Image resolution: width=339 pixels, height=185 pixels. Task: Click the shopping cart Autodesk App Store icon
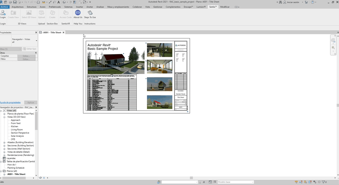[x=306, y=2]
